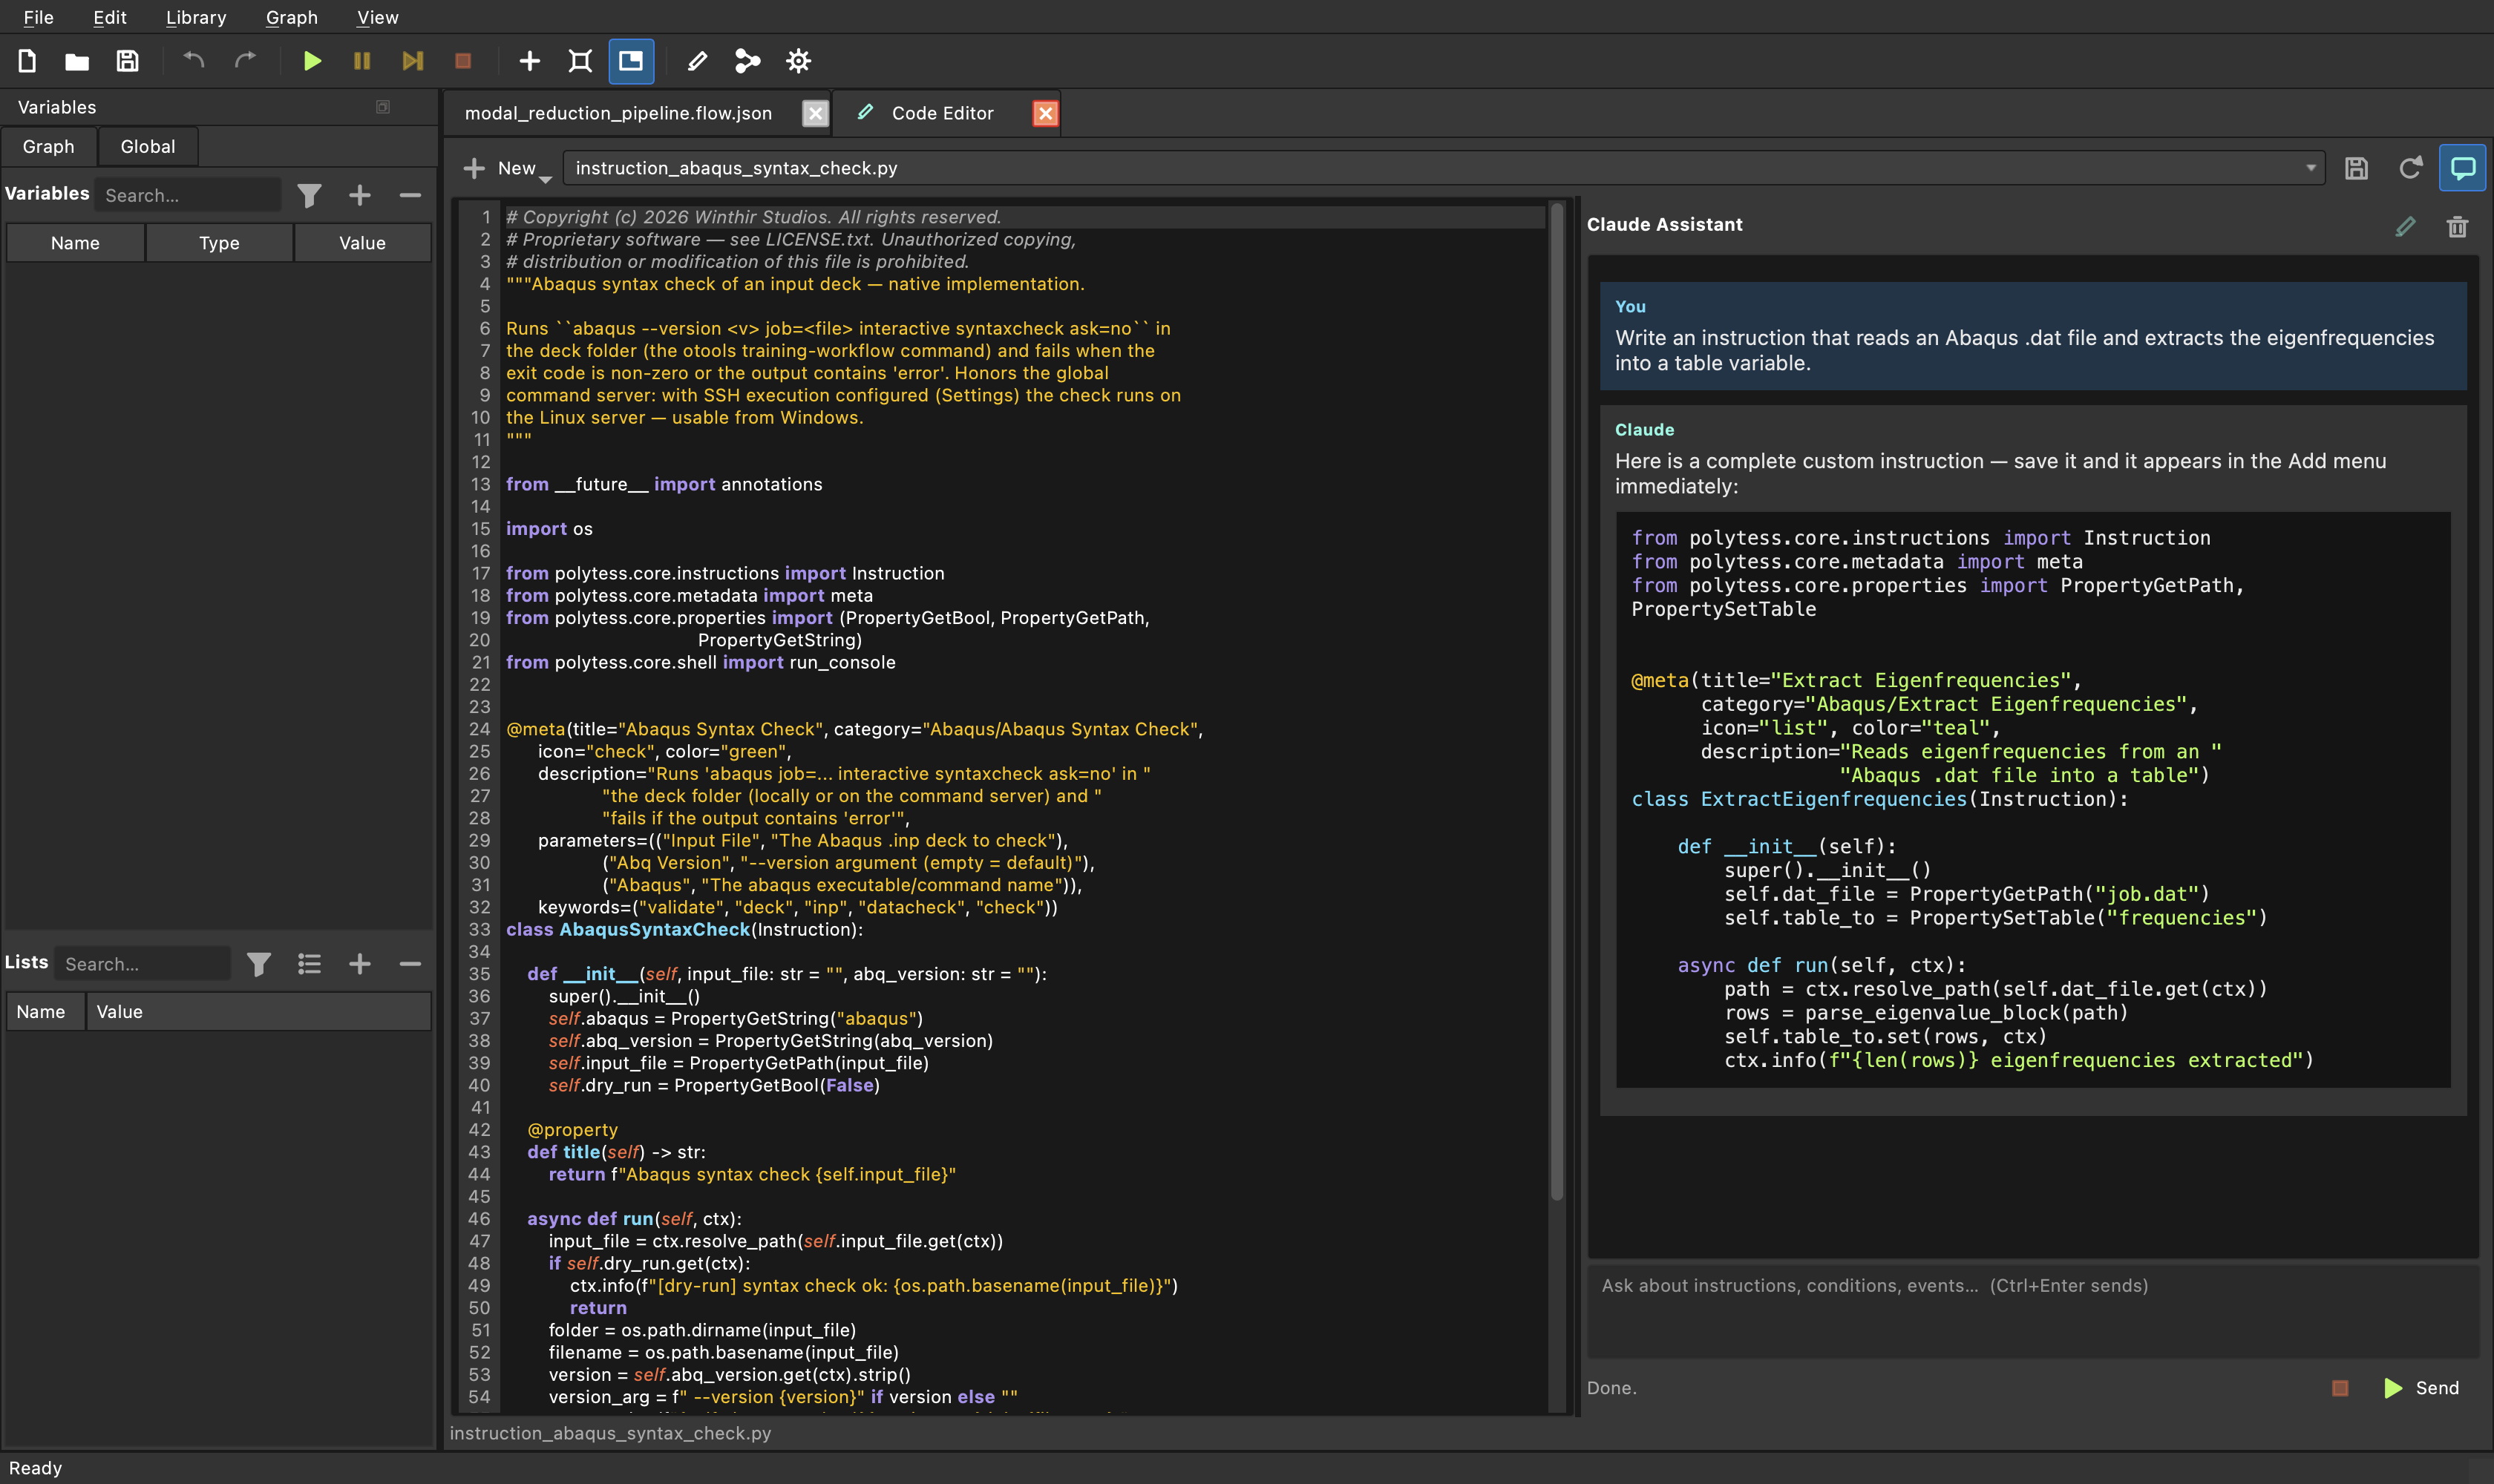Screen dimensions: 2494x1484
Task: Sort variables by the Type column
Action: 219,243
